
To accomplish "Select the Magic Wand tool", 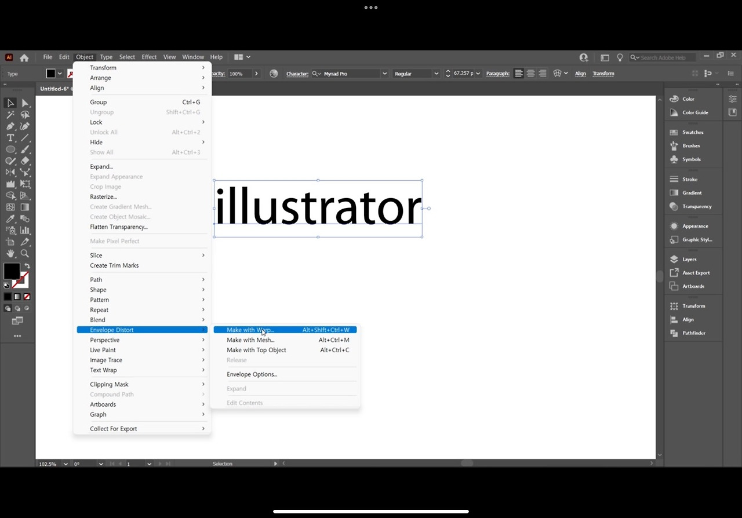I will 10,115.
